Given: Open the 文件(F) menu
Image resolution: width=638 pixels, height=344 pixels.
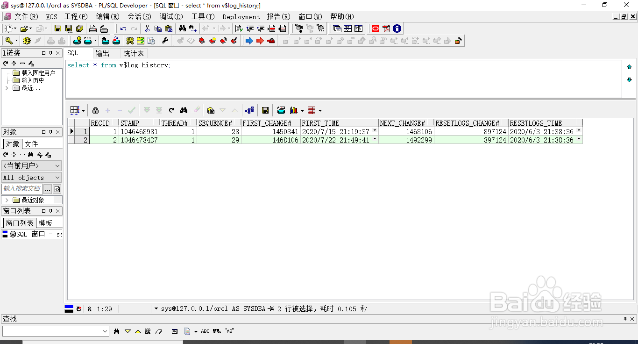Looking at the screenshot, I should pos(26,16).
